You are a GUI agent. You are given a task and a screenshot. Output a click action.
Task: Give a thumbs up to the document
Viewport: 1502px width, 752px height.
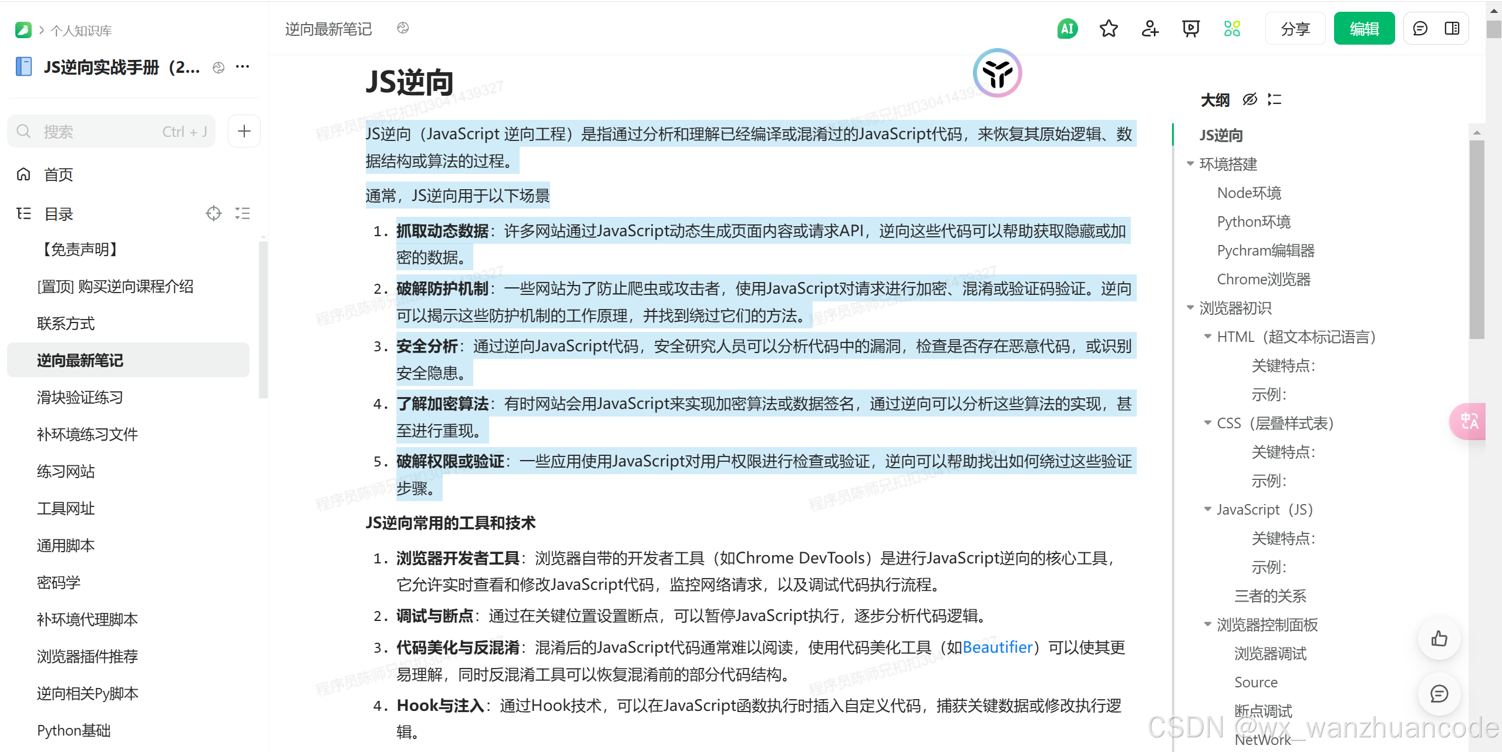pyautogui.click(x=1439, y=639)
